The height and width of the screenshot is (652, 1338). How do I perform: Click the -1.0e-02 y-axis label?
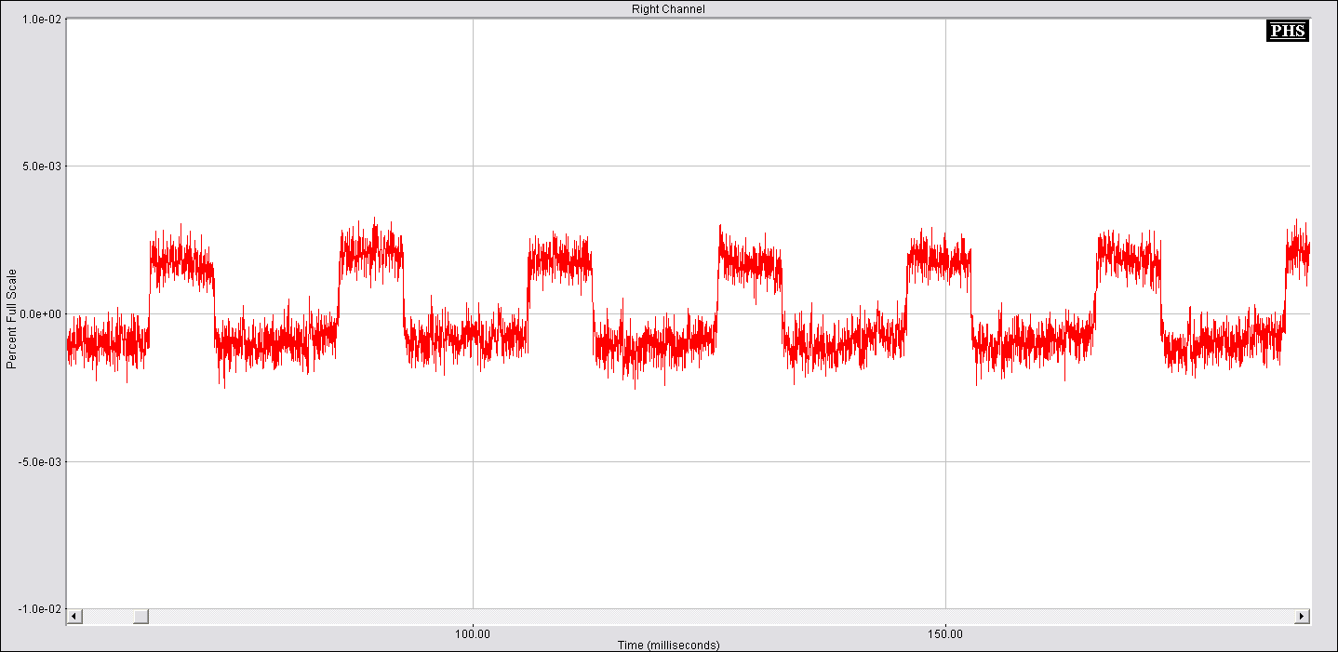[39, 609]
